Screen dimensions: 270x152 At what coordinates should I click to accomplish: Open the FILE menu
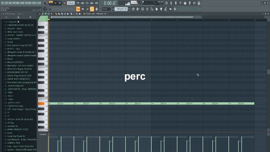(x=3, y=3)
